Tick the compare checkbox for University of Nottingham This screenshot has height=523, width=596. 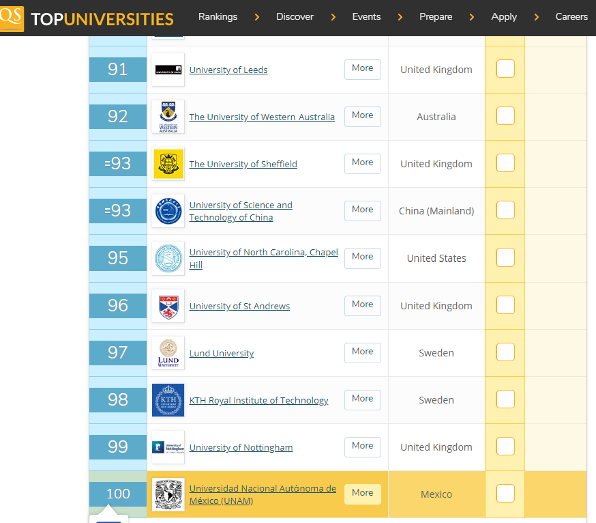point(505,446)
